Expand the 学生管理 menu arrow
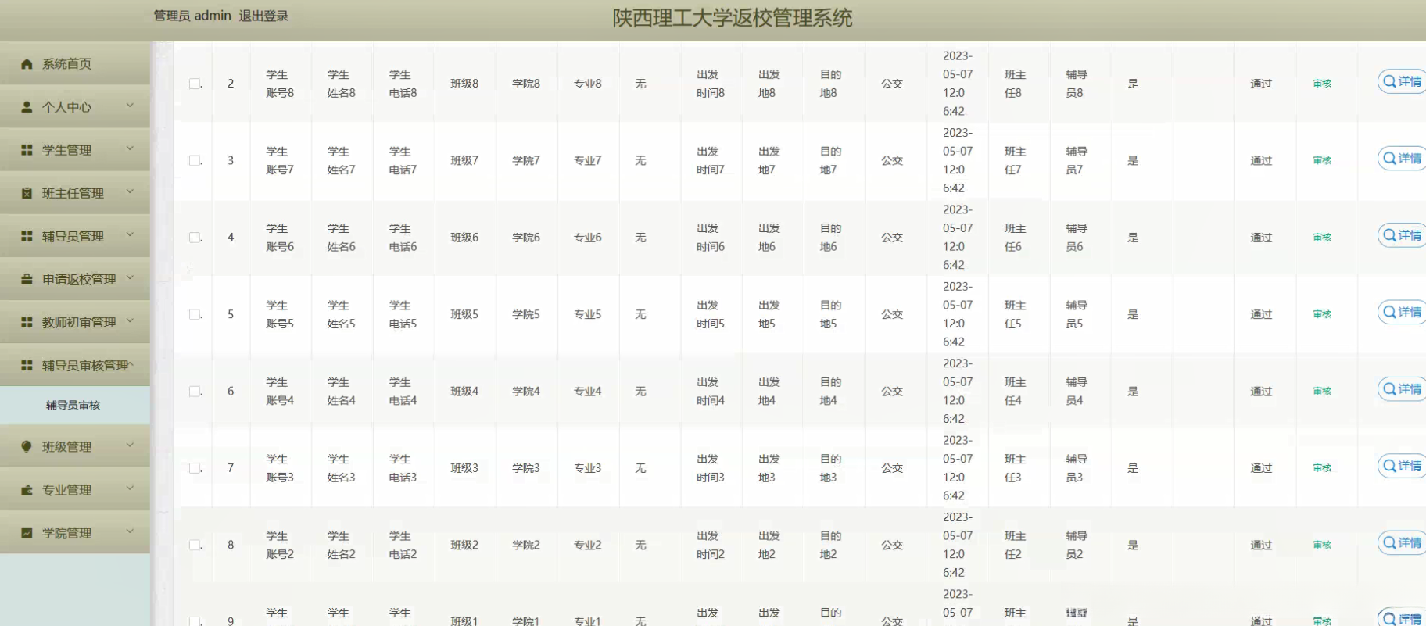This screenshot has height=626, width=1426. (130, 148)
